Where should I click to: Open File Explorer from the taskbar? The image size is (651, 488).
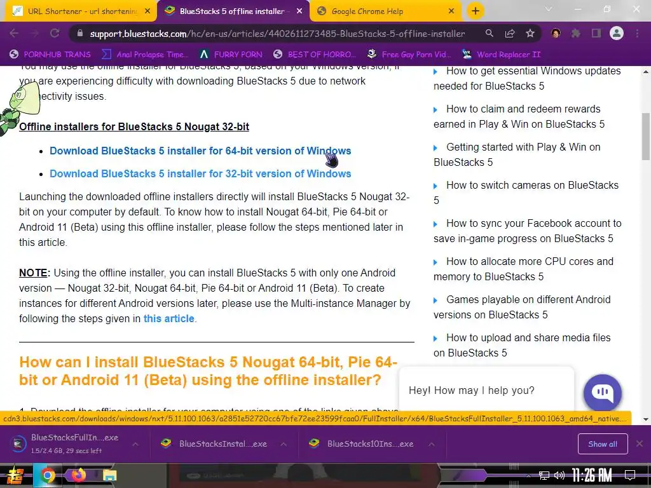[109, 475]
